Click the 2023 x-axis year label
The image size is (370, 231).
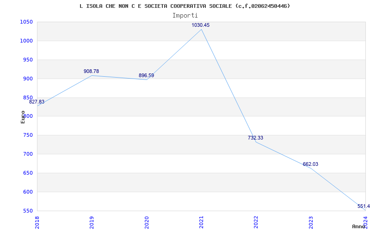[311, 223]
